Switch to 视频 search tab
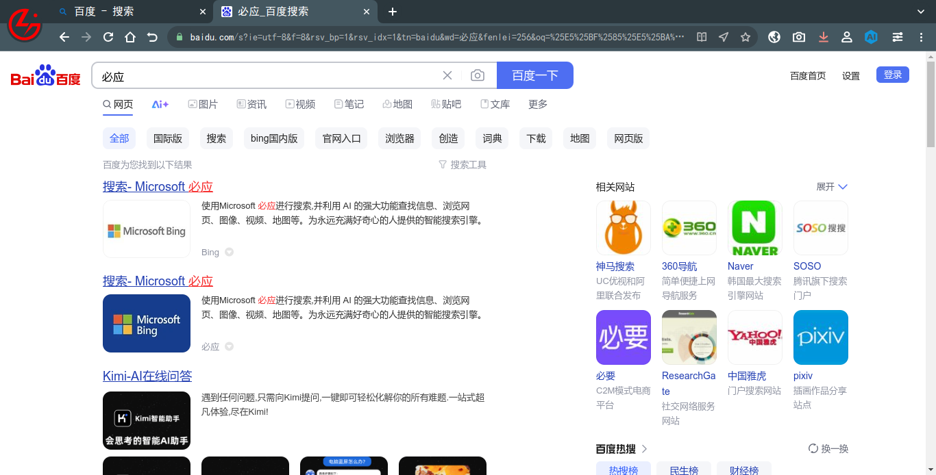 click(x=300, y=104)
